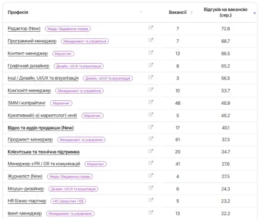Open external link icon for Графічний дизайнер
The height and width of the screenshot is (219, 260).
pyautogui.click(x=150, y=65)
